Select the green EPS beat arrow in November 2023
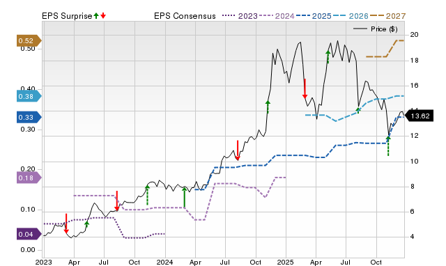Viewport: 446px width, 266px height. tap(147, 195)
